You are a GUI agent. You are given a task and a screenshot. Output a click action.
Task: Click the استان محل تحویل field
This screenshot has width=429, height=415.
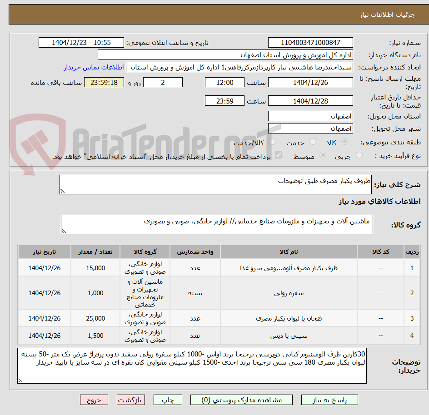tap(310, 116)
